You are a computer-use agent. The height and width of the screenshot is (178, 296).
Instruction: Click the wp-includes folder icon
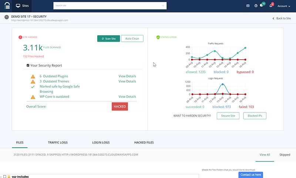[9, 177]
